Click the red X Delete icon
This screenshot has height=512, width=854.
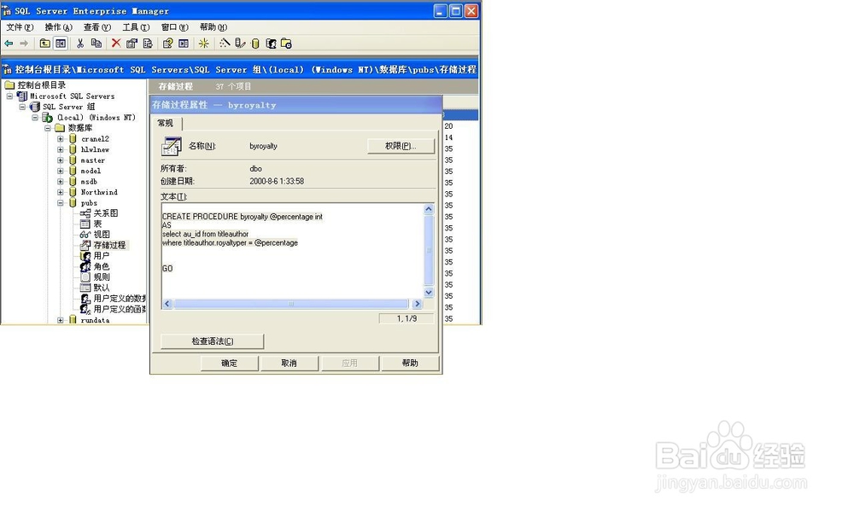(116, 44)
